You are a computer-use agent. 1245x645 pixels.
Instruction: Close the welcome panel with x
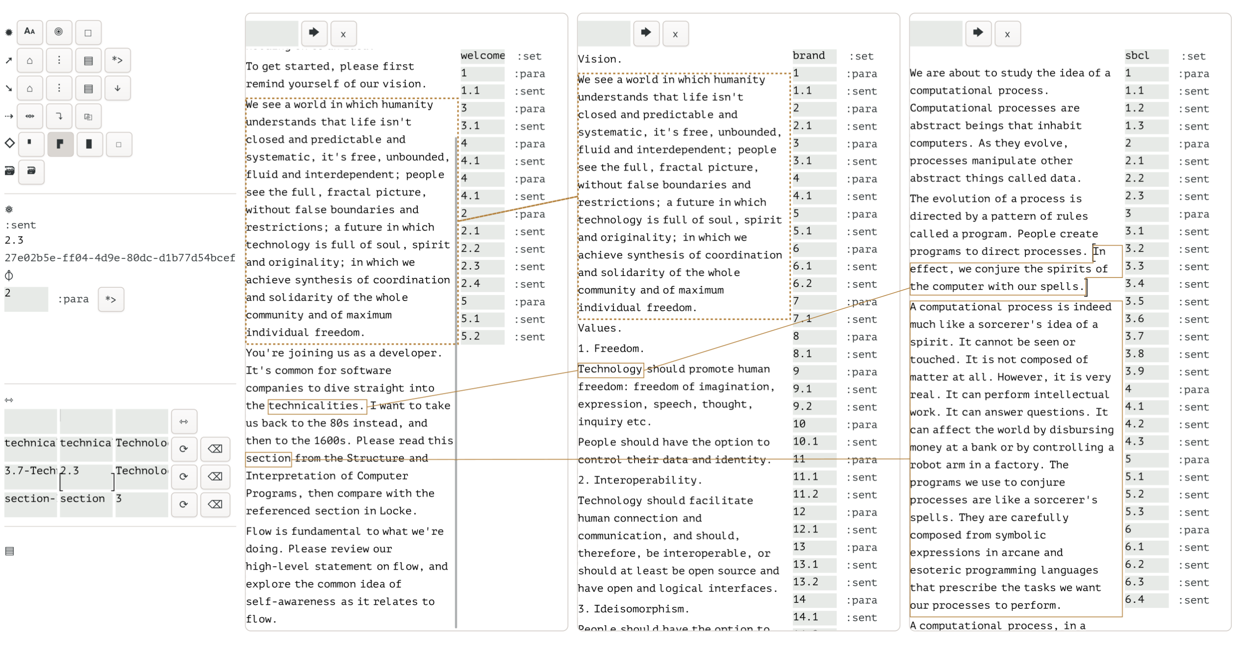343,34
